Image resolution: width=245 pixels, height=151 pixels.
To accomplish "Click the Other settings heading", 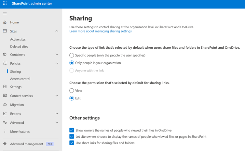I will (x=85, y=118).
